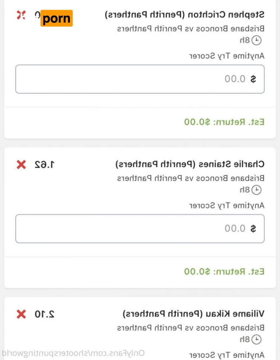Screen dimensions: 280x360
Task: Select the Viliame Kikau (Penrith Panthers) title
Action: [x=194, y=314]
